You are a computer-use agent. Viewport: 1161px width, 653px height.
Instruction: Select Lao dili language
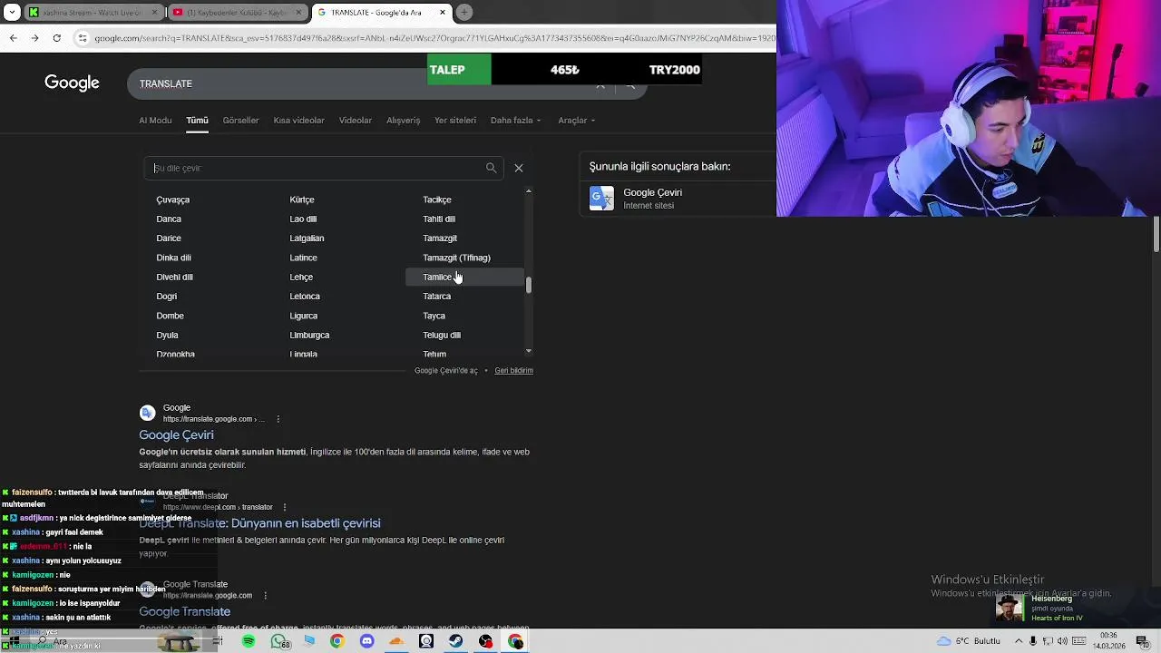pyautogui.click(x=303, y=219)
